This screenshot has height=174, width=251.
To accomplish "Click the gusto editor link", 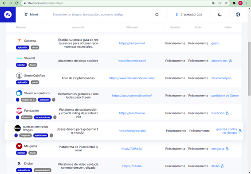I will point(215,43).
